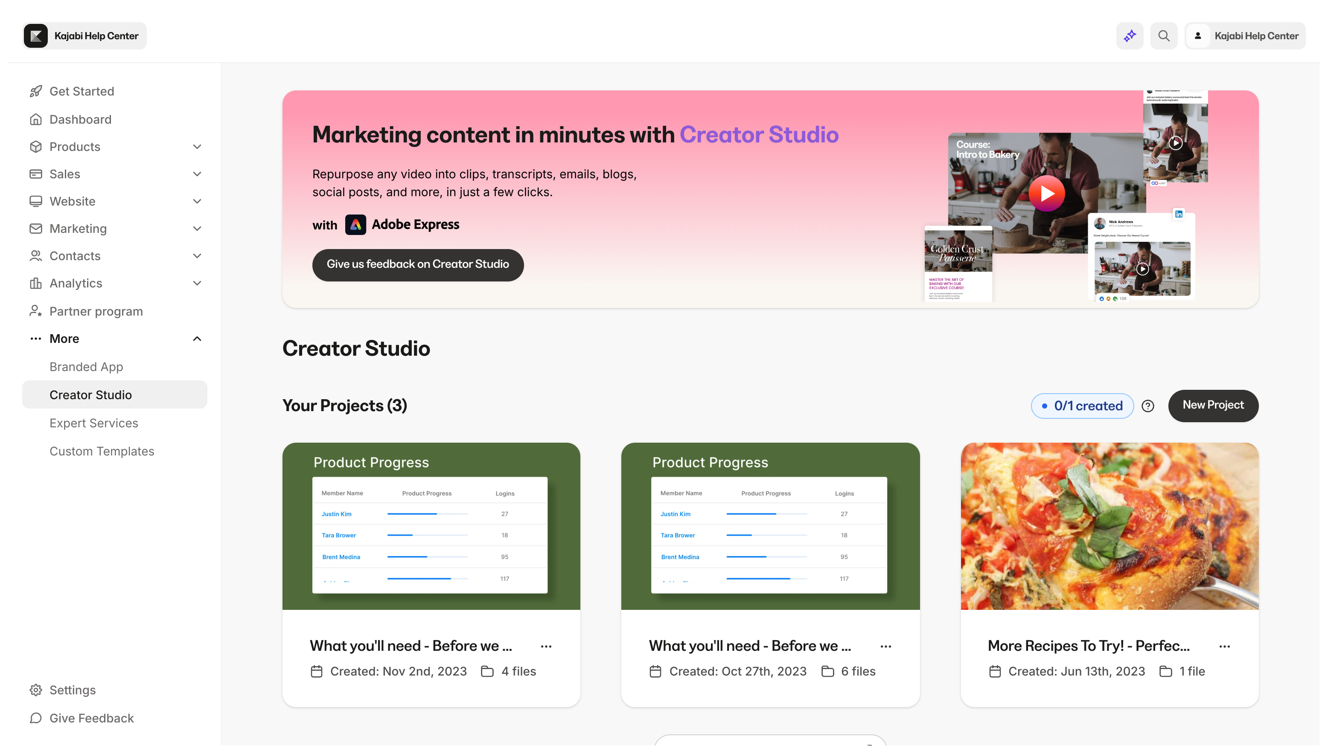Click the Website monitor icon
Image resolution: width=1328 pixels, height=754 pixels.
[36, 201]
